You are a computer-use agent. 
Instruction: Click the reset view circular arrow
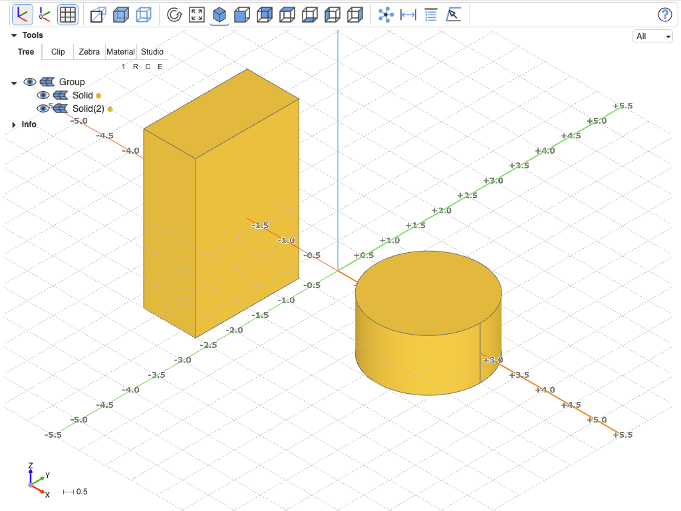click(174, 15)
